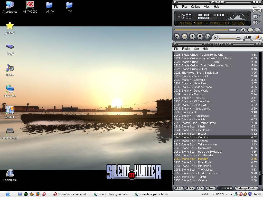The width and height of the screenshot is (263, 197).
Task: Click the Apple logo start button
Action: [8, 194]
